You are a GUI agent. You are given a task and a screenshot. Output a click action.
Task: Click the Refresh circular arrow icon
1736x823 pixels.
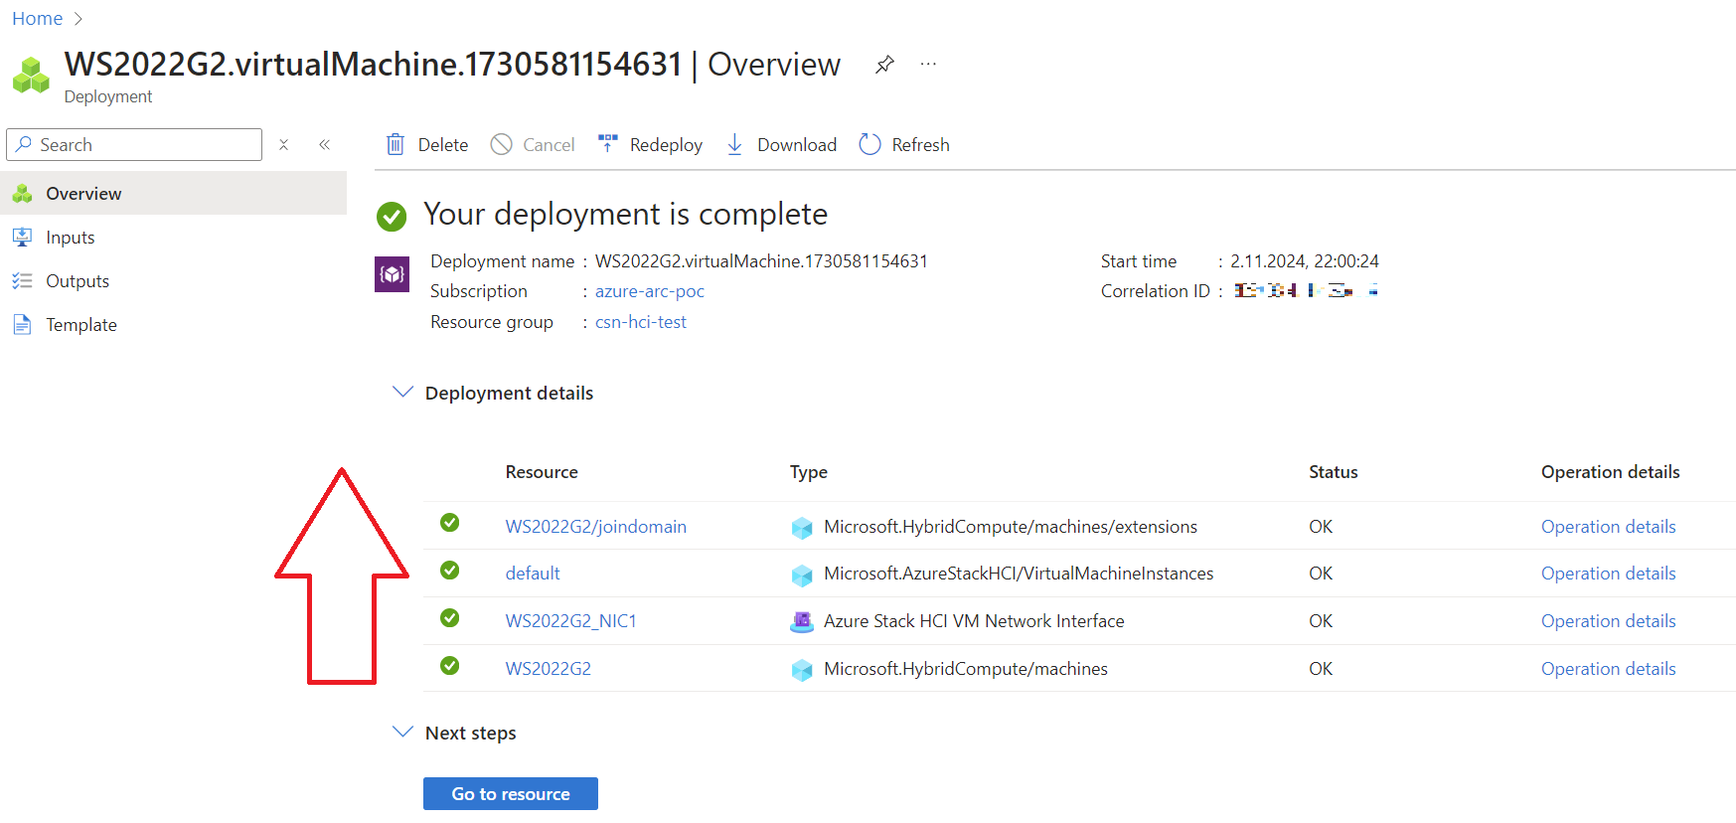870,145
